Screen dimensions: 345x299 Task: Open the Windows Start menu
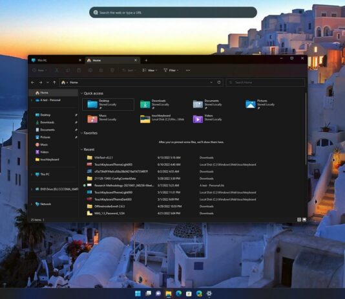138,293
